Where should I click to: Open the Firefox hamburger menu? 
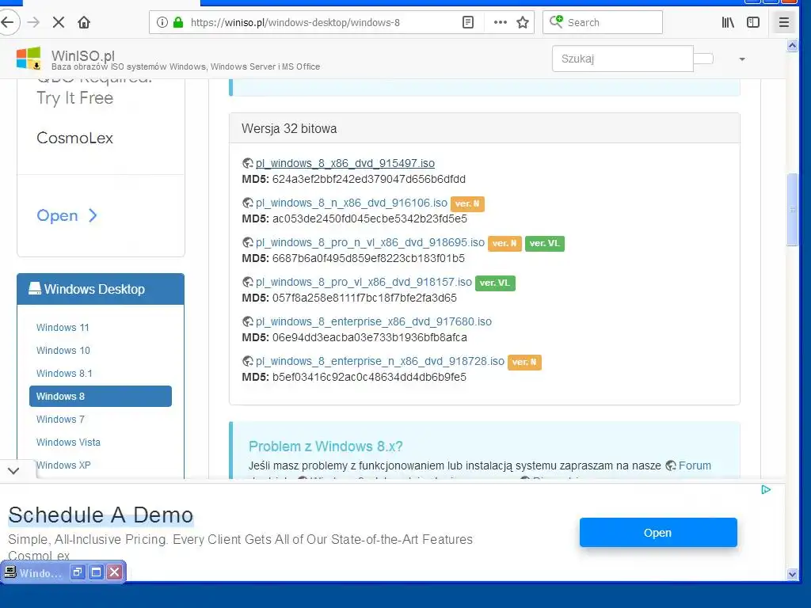pyautogui.click(x=783, y=22)
